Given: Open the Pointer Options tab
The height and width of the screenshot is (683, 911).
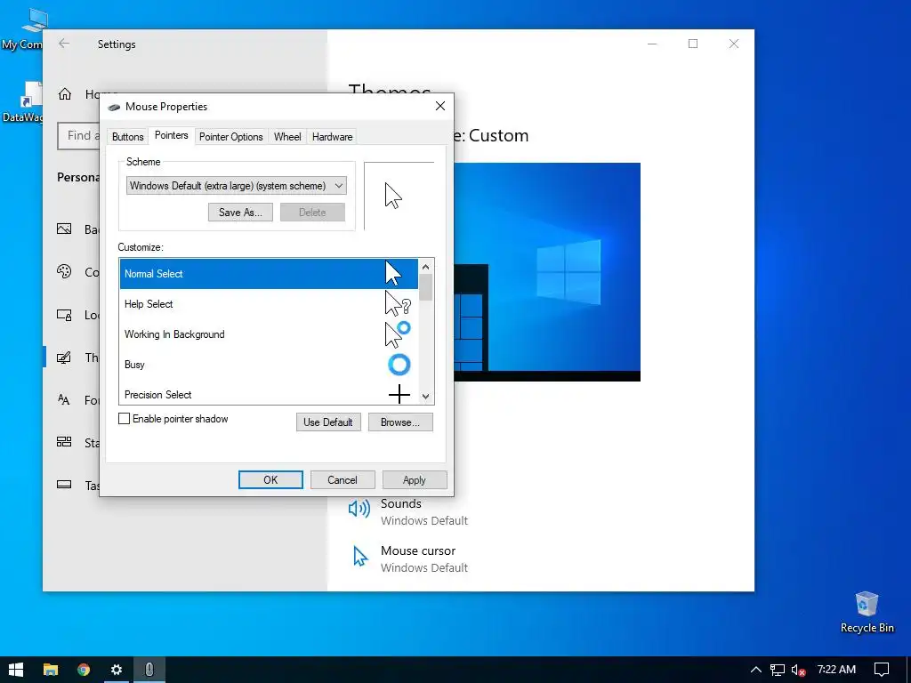Looking at the screenshot, I should tap(230, 136).
